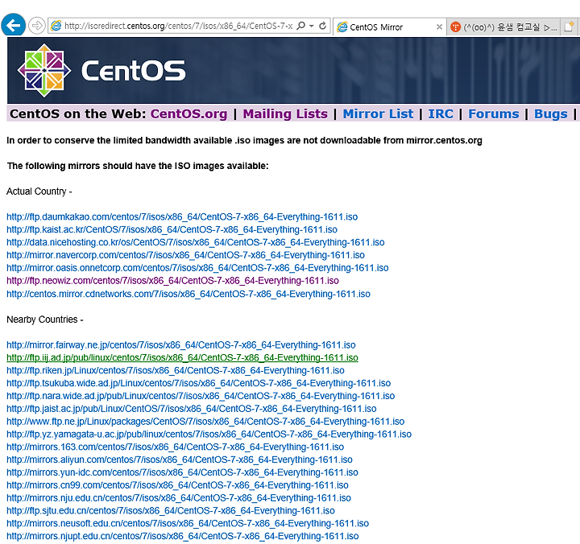
Task: Download ISO from mirrors.nju.edu.cn mirror
Action: pyautogui.click(x=179, y=498)
